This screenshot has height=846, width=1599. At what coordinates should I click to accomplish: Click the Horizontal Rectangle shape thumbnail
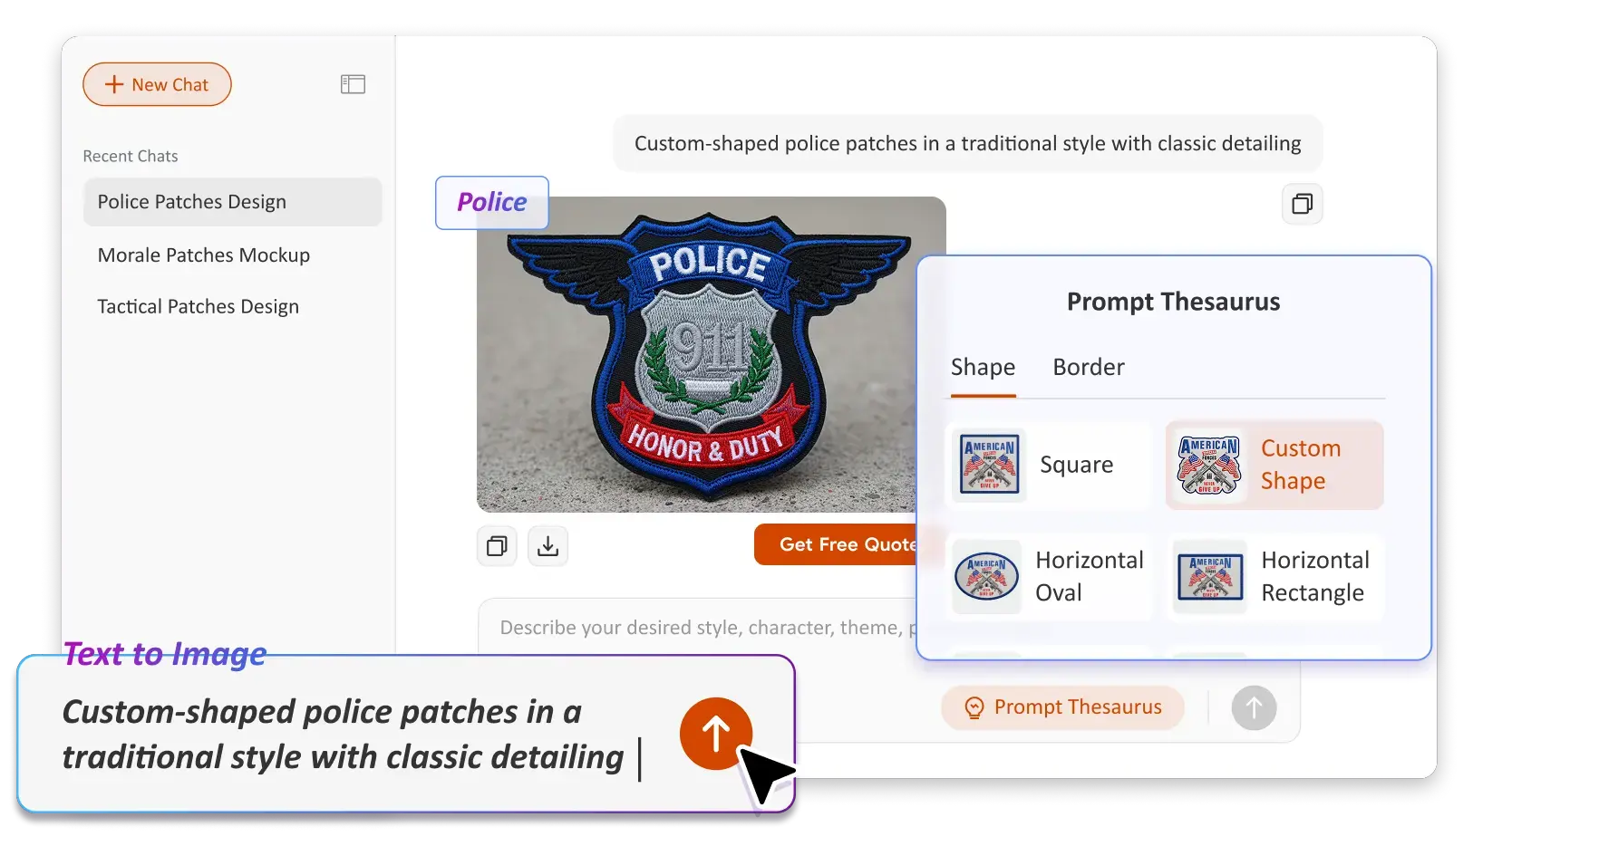click(x=1209, y=577)
